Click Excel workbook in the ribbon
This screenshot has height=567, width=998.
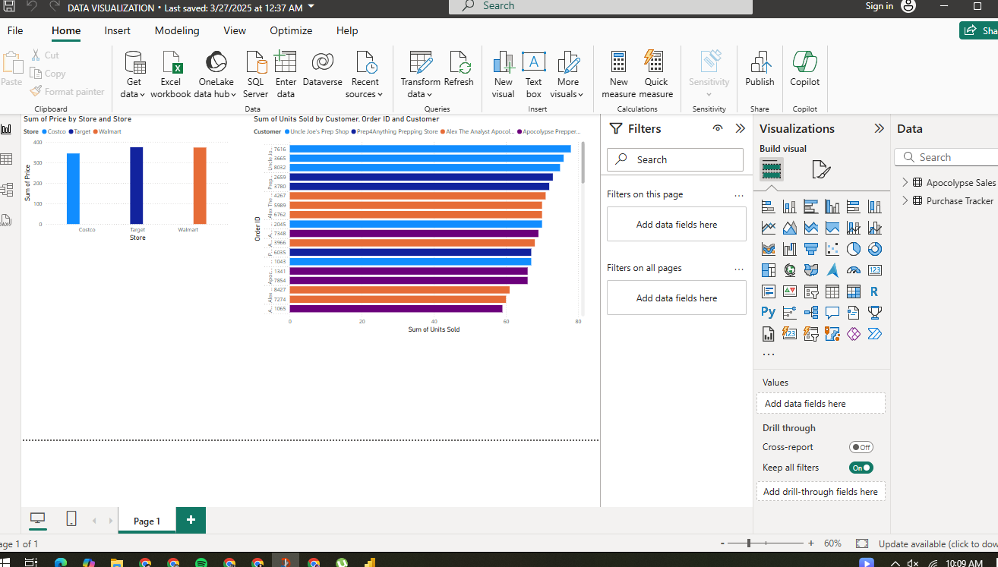(171, 74)
